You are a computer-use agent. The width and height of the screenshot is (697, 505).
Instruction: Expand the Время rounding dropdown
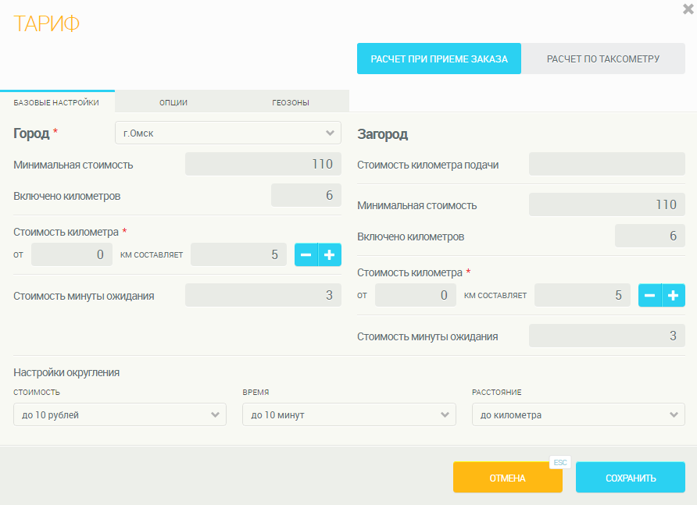(x=348, y=414)
